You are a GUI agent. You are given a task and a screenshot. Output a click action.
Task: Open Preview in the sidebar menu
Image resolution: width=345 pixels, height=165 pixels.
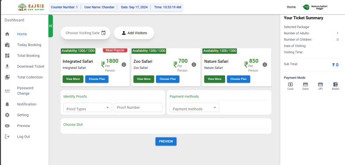click(x=24, y=126)
